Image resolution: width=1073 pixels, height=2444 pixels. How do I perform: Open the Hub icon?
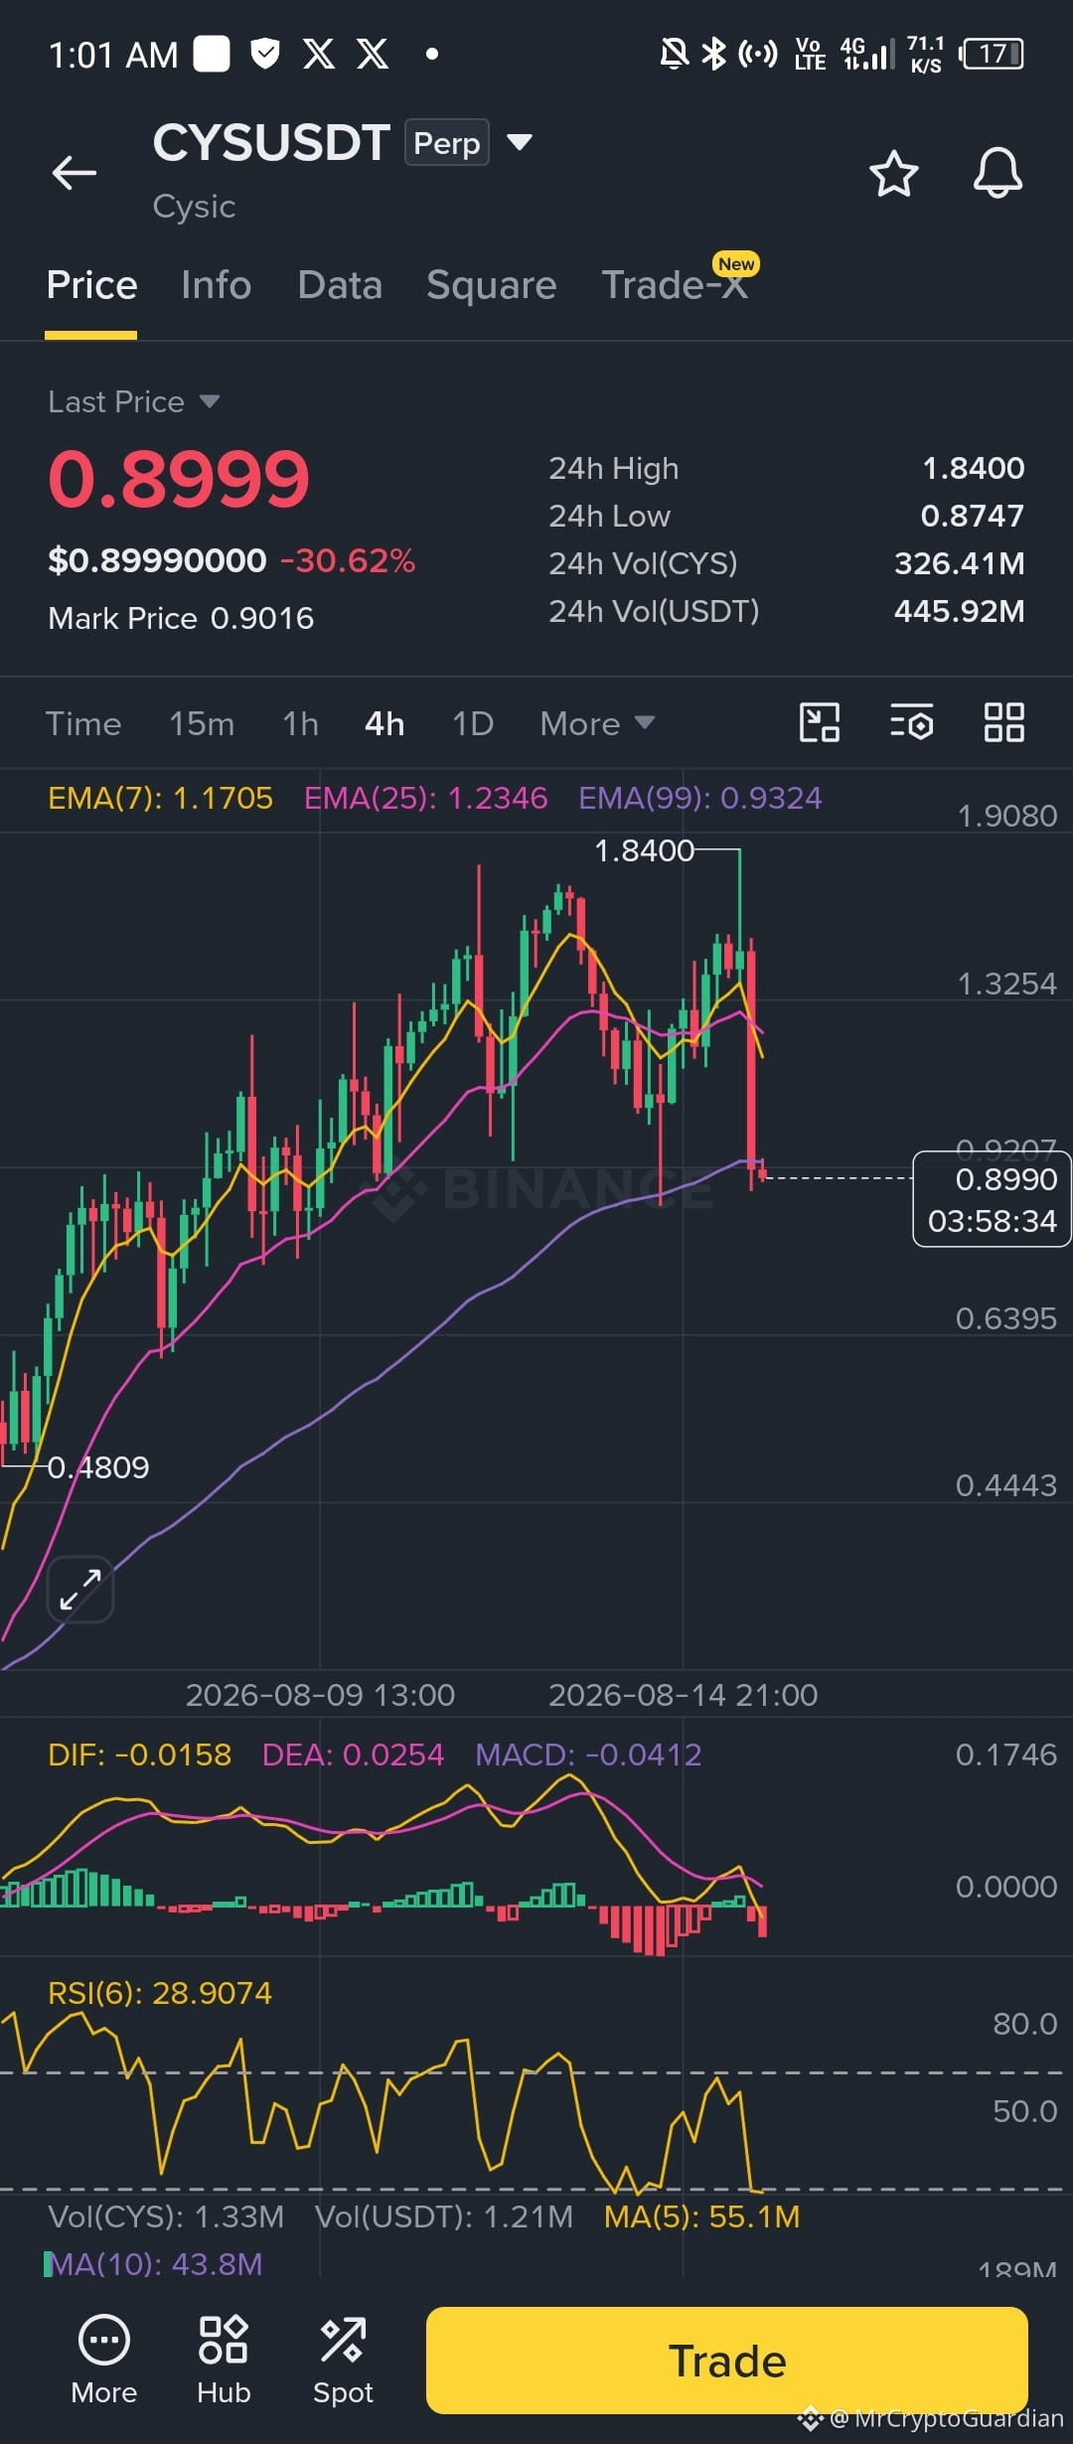coord(224,2360)
